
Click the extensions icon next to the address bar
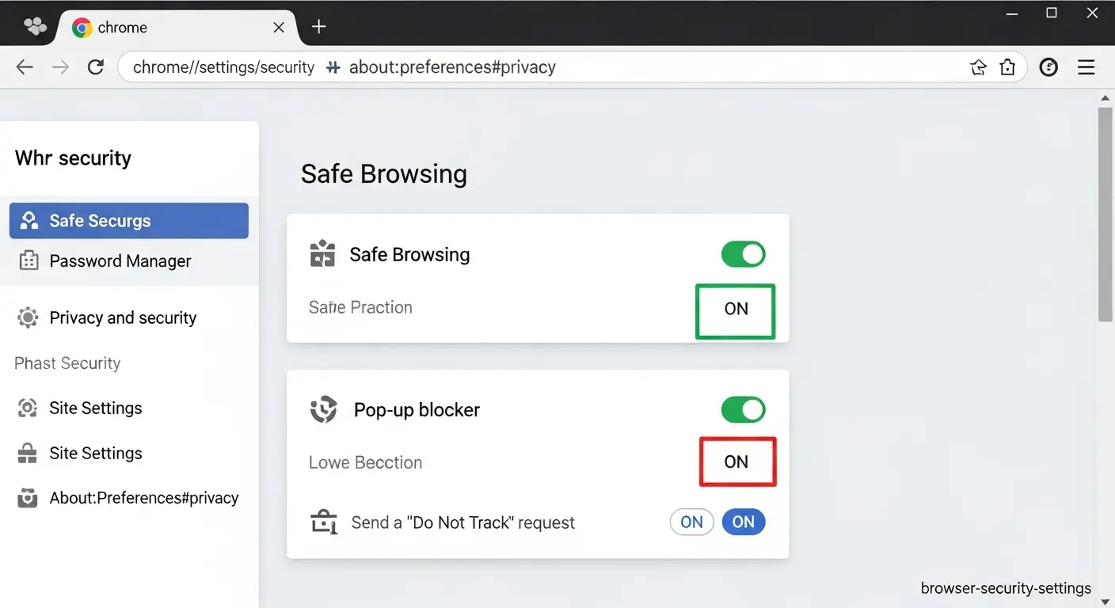(x=1007, y=67)
